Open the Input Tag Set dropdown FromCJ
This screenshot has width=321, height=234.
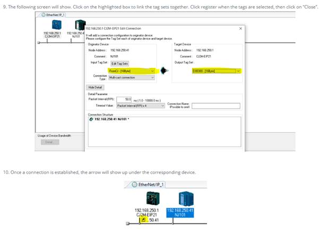[x=132, y=71]
